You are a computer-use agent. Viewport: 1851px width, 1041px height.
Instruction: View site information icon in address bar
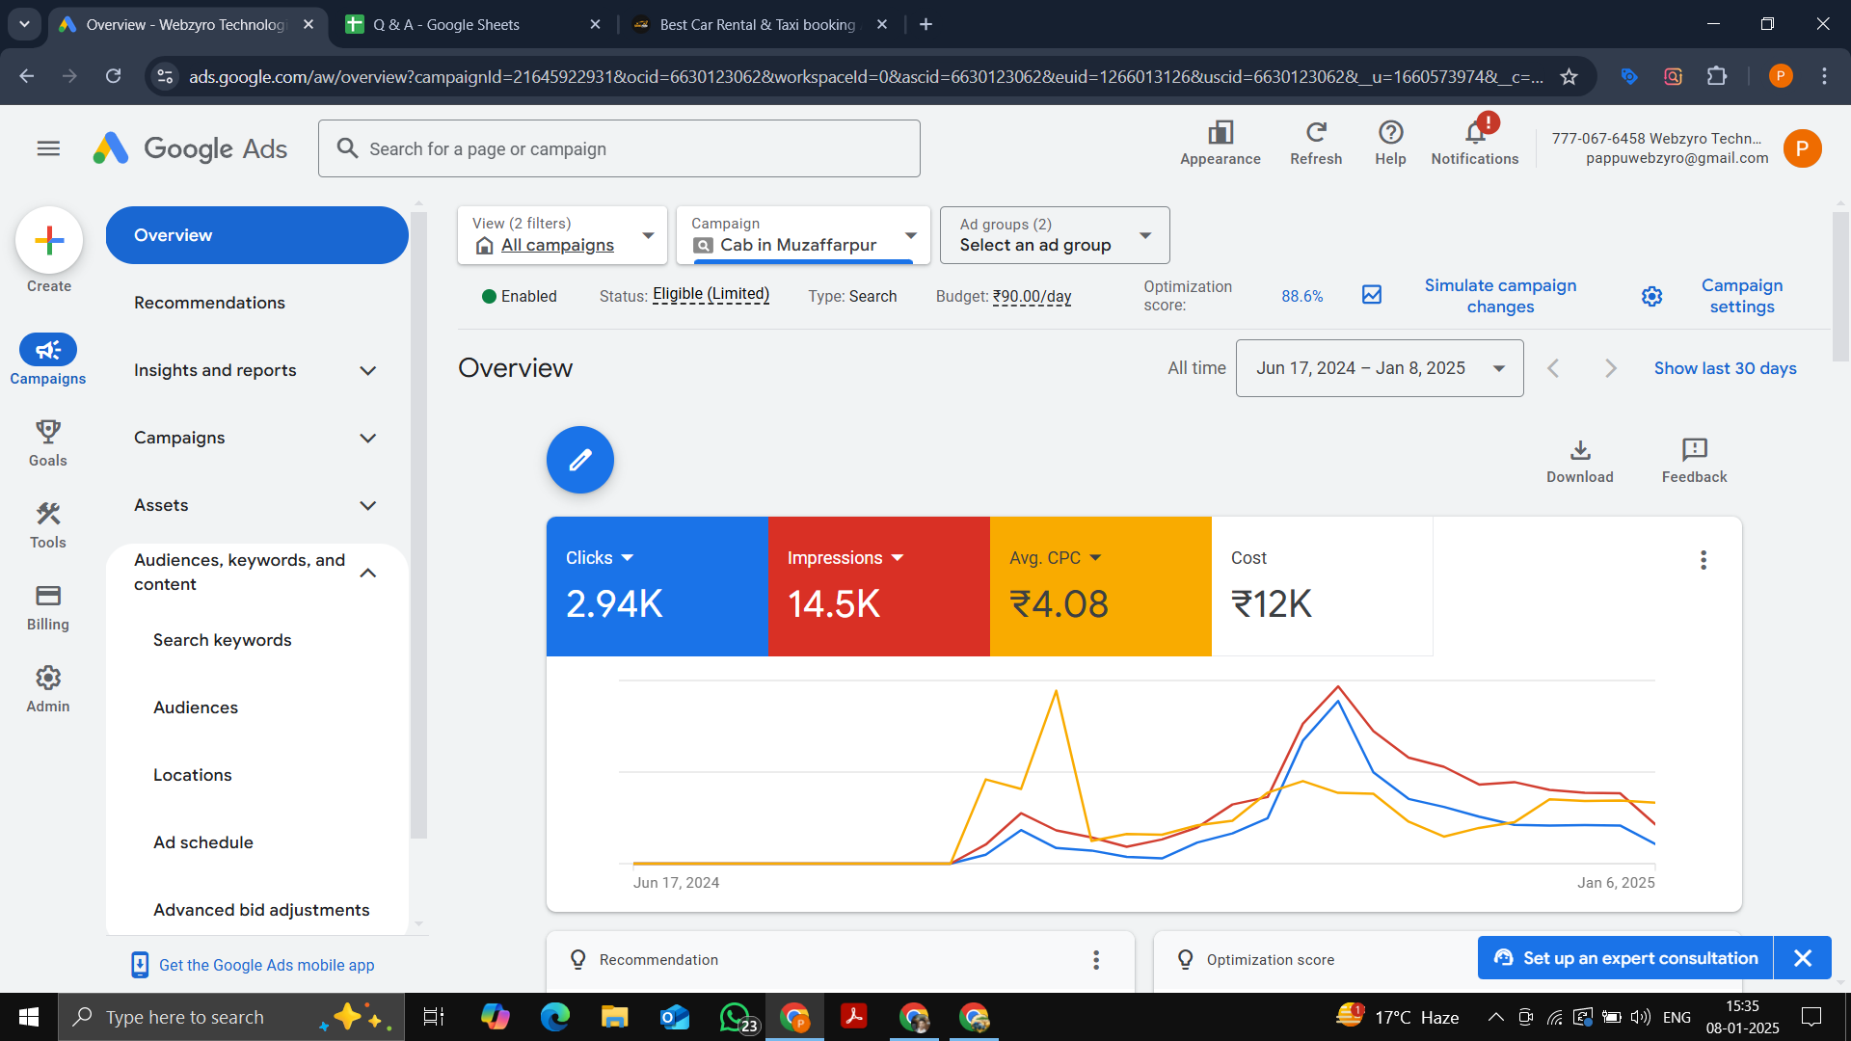166,76
